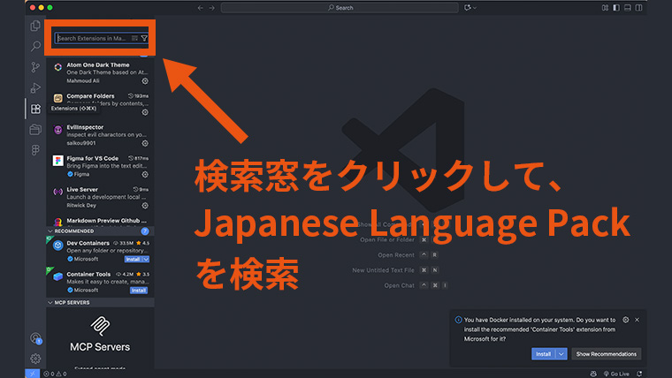672x378 pixels.
Task: Open the Manage gear at sidebar bottom
Action: (35, 358)
